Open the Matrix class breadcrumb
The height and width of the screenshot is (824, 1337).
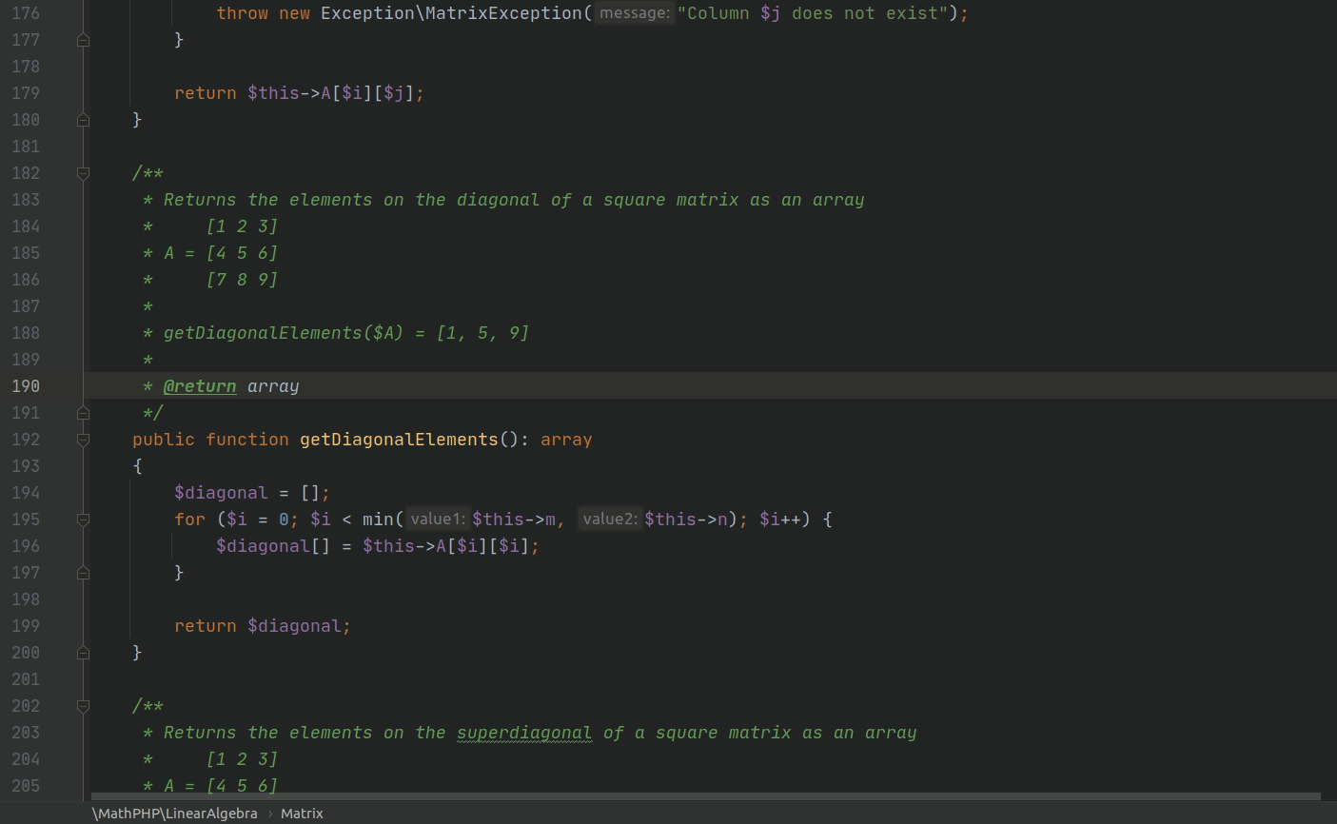(302, 814)
